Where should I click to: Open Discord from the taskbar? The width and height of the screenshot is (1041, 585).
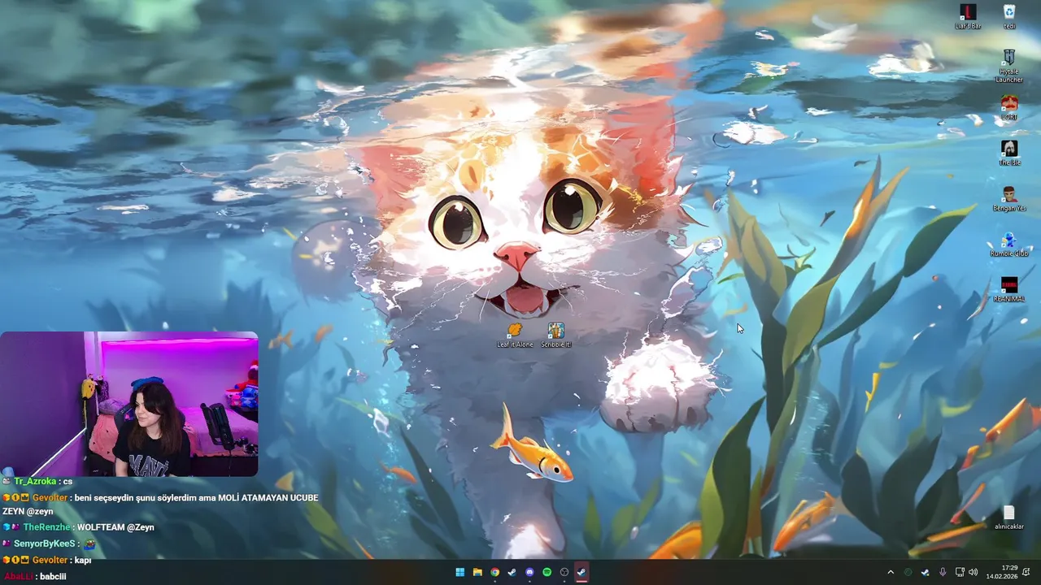click(529, 572)
